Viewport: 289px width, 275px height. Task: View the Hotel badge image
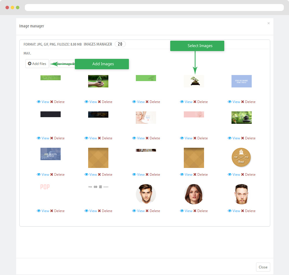pyautogui.click(x=234, y=175)
